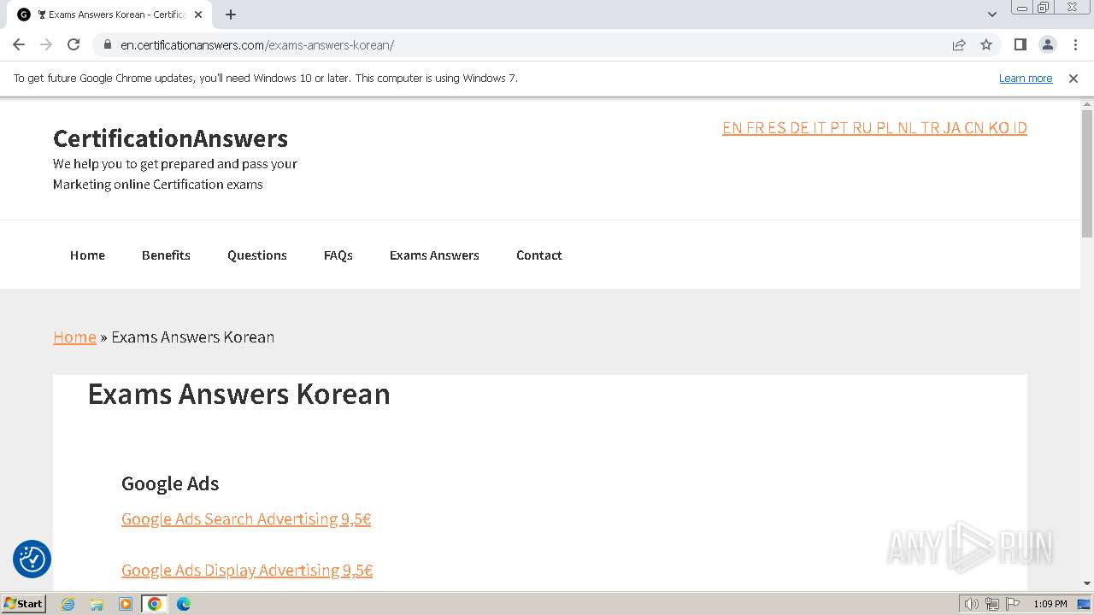Open the Action Center flag icon

[1013, 604]
